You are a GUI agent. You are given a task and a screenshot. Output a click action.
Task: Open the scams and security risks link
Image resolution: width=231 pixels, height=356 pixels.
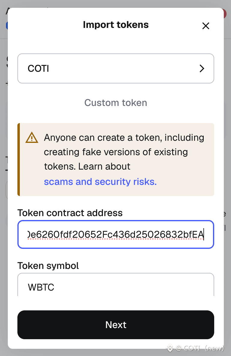click(x=100, y=182)
